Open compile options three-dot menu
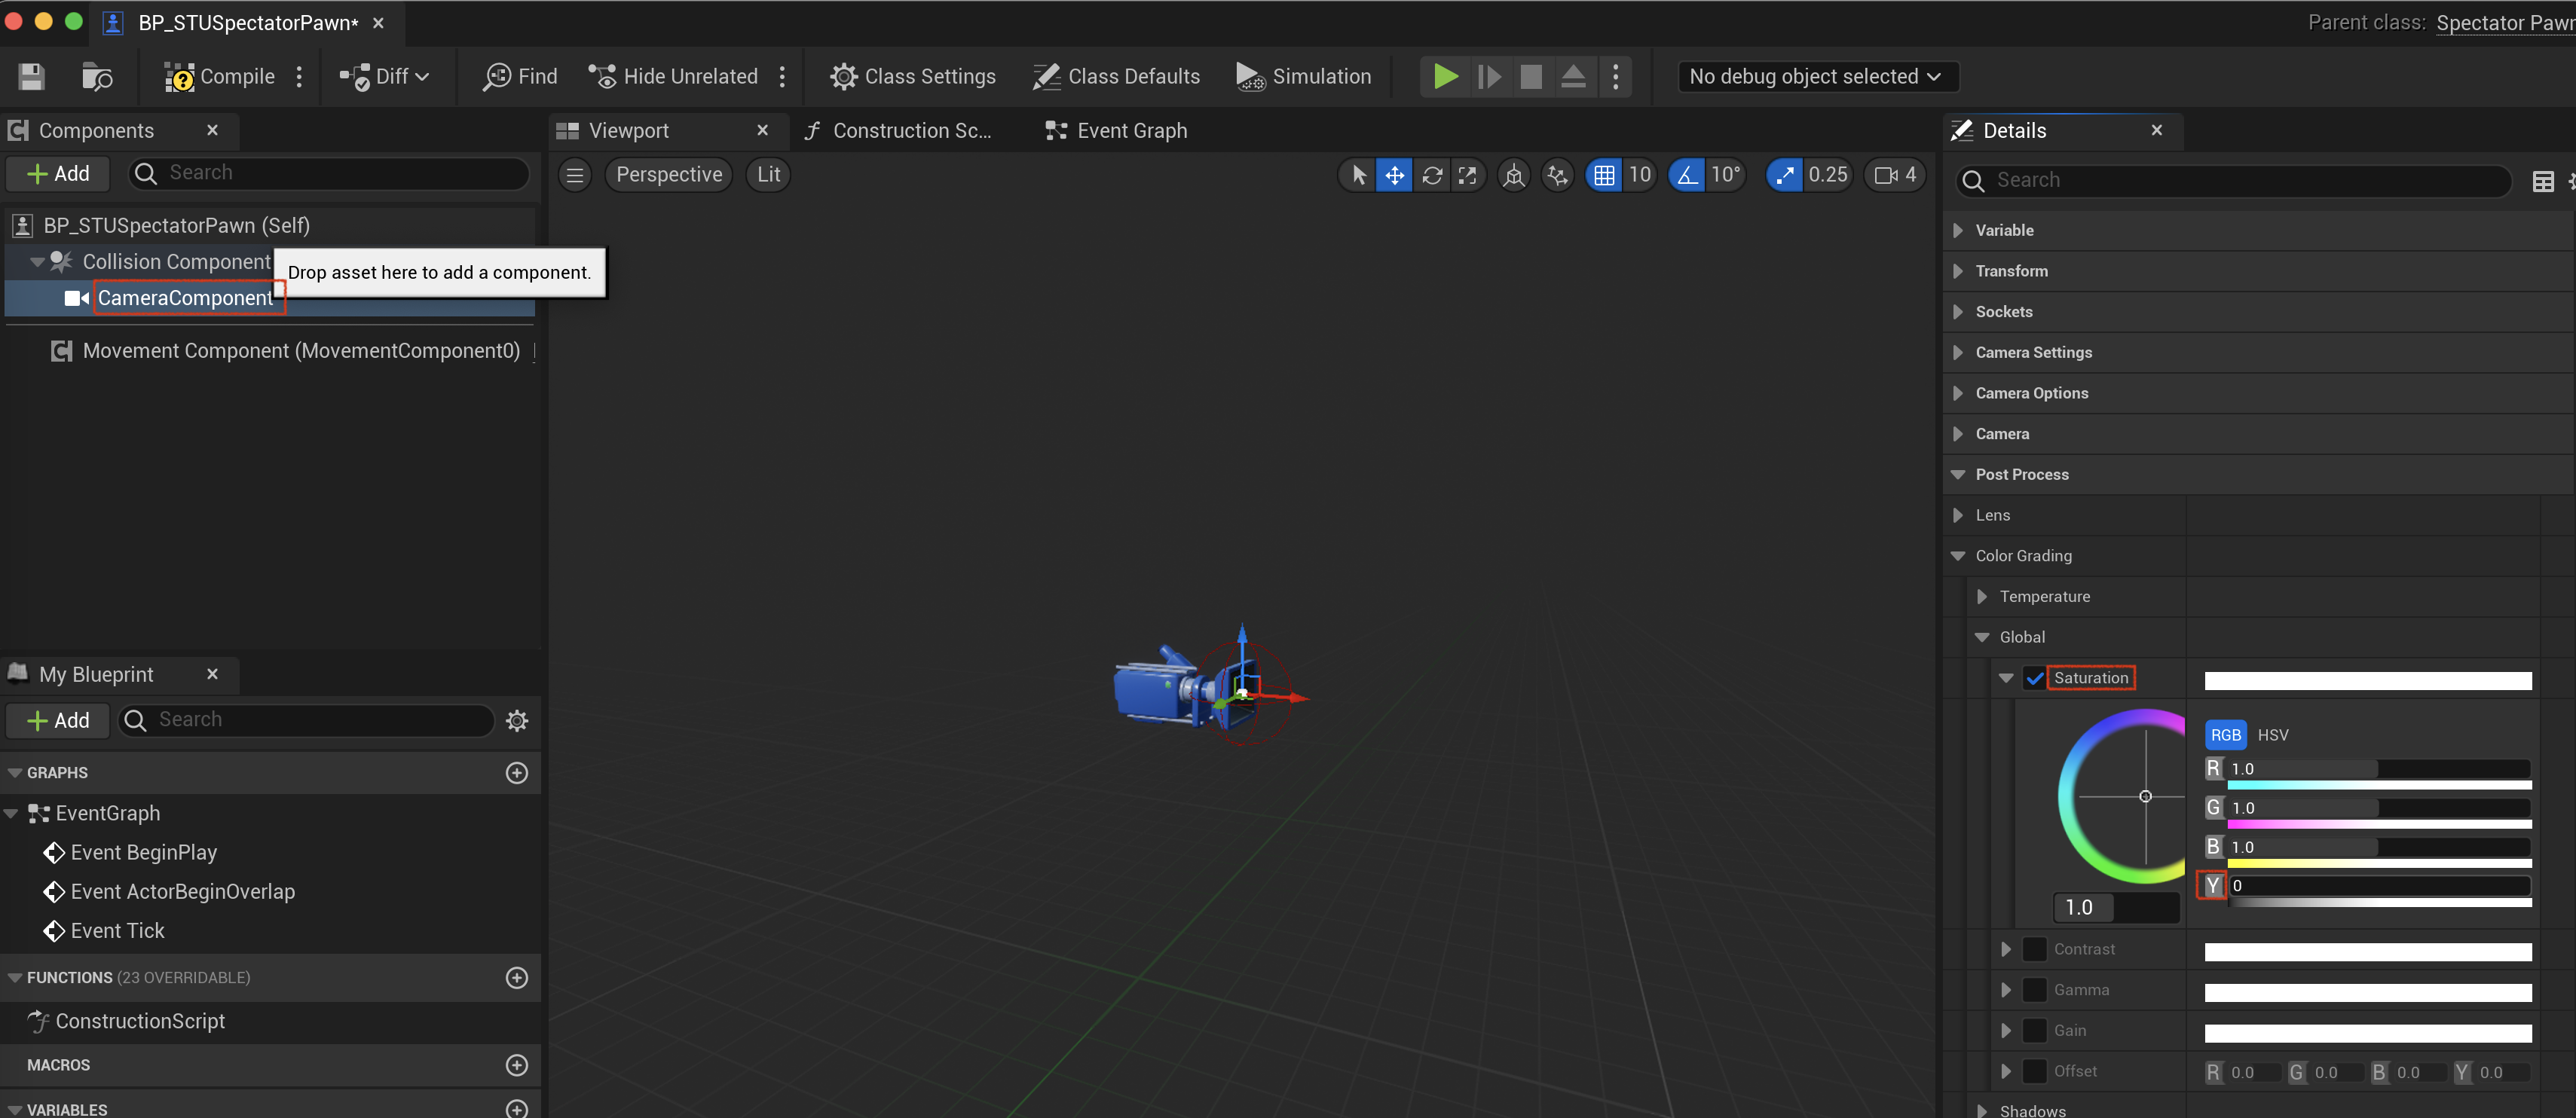Image resolution: width=2576 pixels, height=1118 pixels. 299,76
